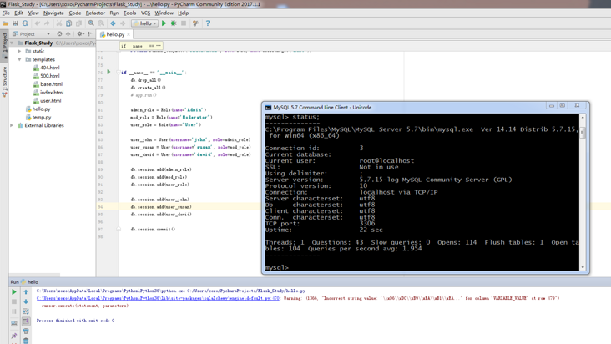Click the gutter run arrow beside the __main__ line
This screenshot has width=611, height=344.
[109, 72]
